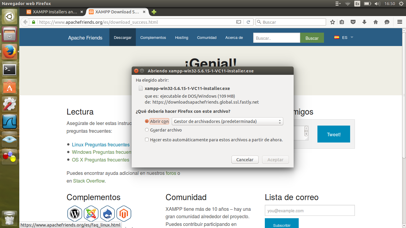The width and height of the screenshot is (406, 228).
Task: Open the Files manager from the launcher
Action: tap(10, 34)
